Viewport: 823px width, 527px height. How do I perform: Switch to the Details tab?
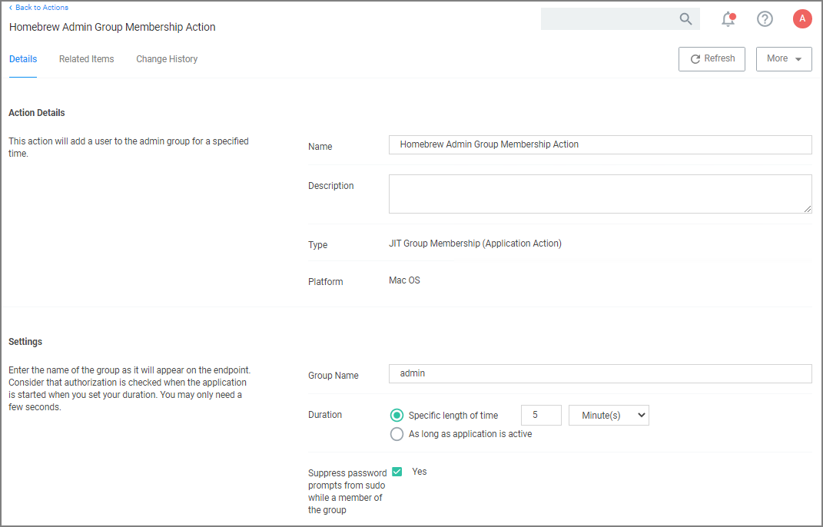point(23,59)
